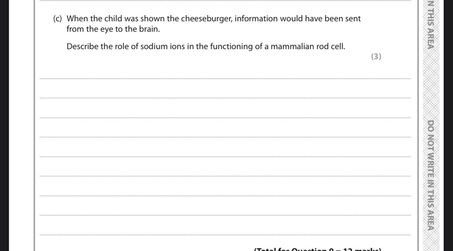Click the words "mammalian rod cell"

tap(307, 46)
